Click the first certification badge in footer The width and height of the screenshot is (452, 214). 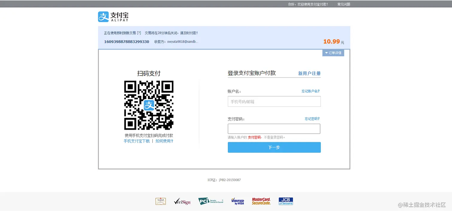pyautogui.click(x=161, y=201)
